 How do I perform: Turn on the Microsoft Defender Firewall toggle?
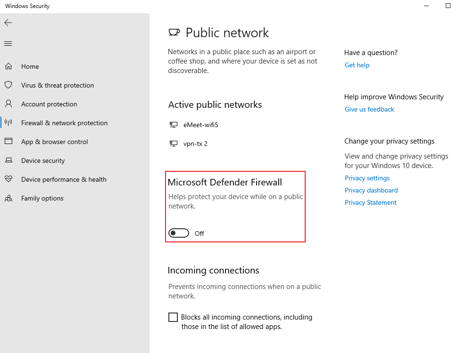[179, 233]
